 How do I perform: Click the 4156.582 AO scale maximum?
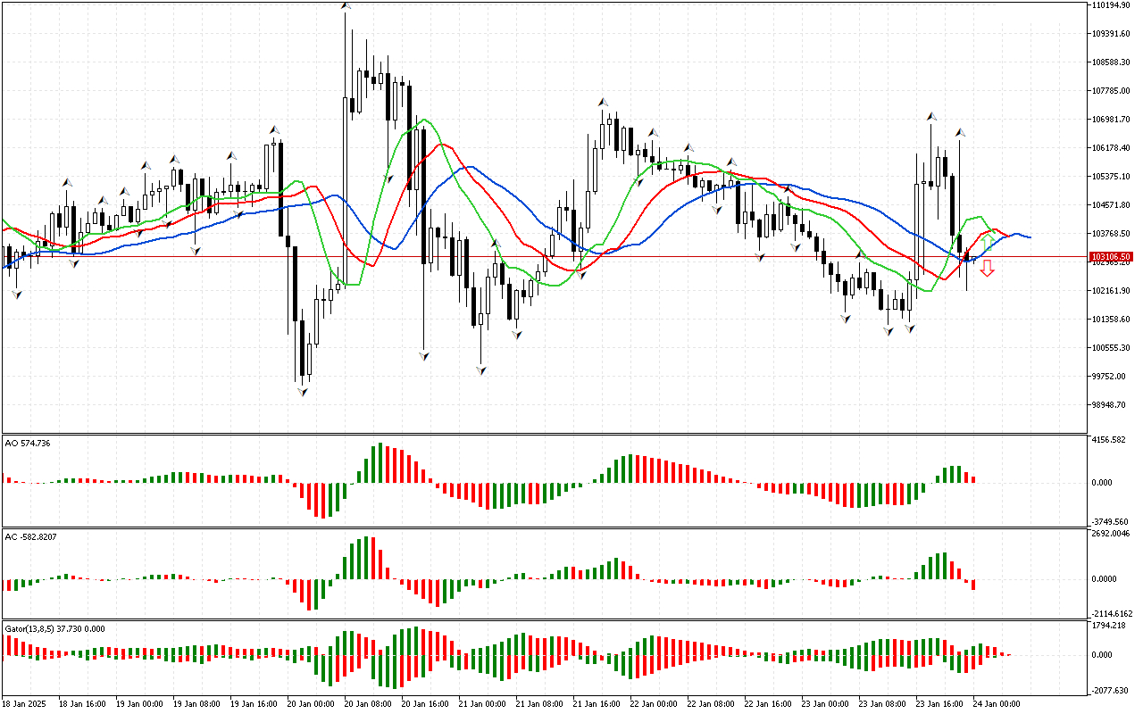pos(1108,440)
